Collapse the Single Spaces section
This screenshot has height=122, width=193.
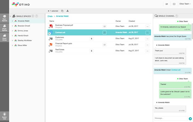coord(11,16)
